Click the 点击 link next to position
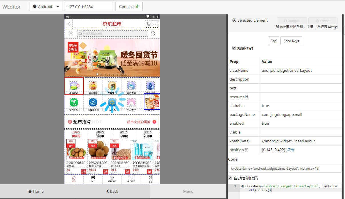This screenshot has height=199, width=345. (290, 150)
